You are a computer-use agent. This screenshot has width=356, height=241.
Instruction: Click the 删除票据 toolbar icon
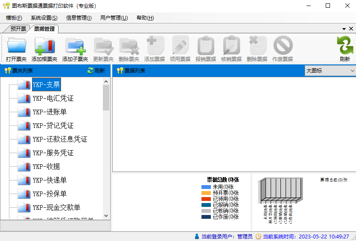coord(257,46)
